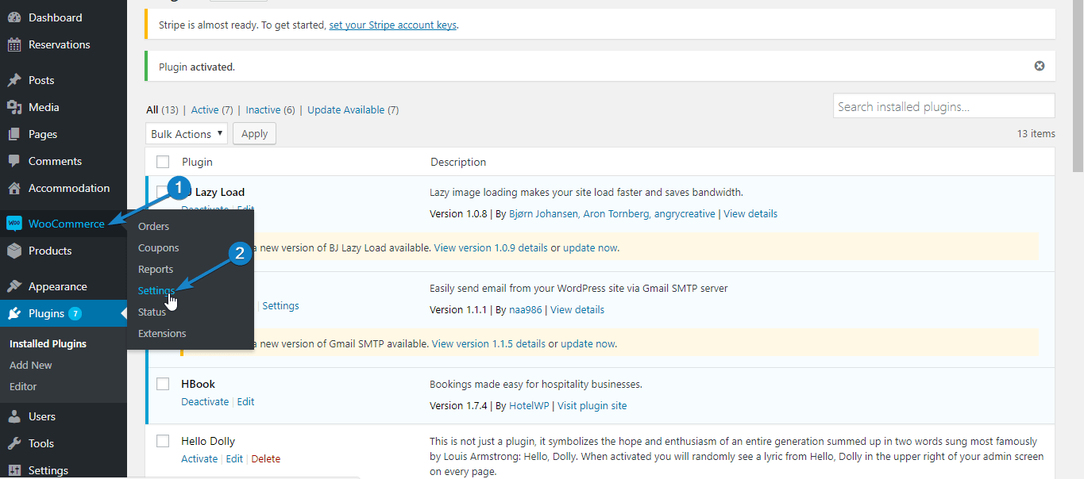Click the WooCommerce woo logo icon
This screenshot has height=479, width=1084.
14,224
